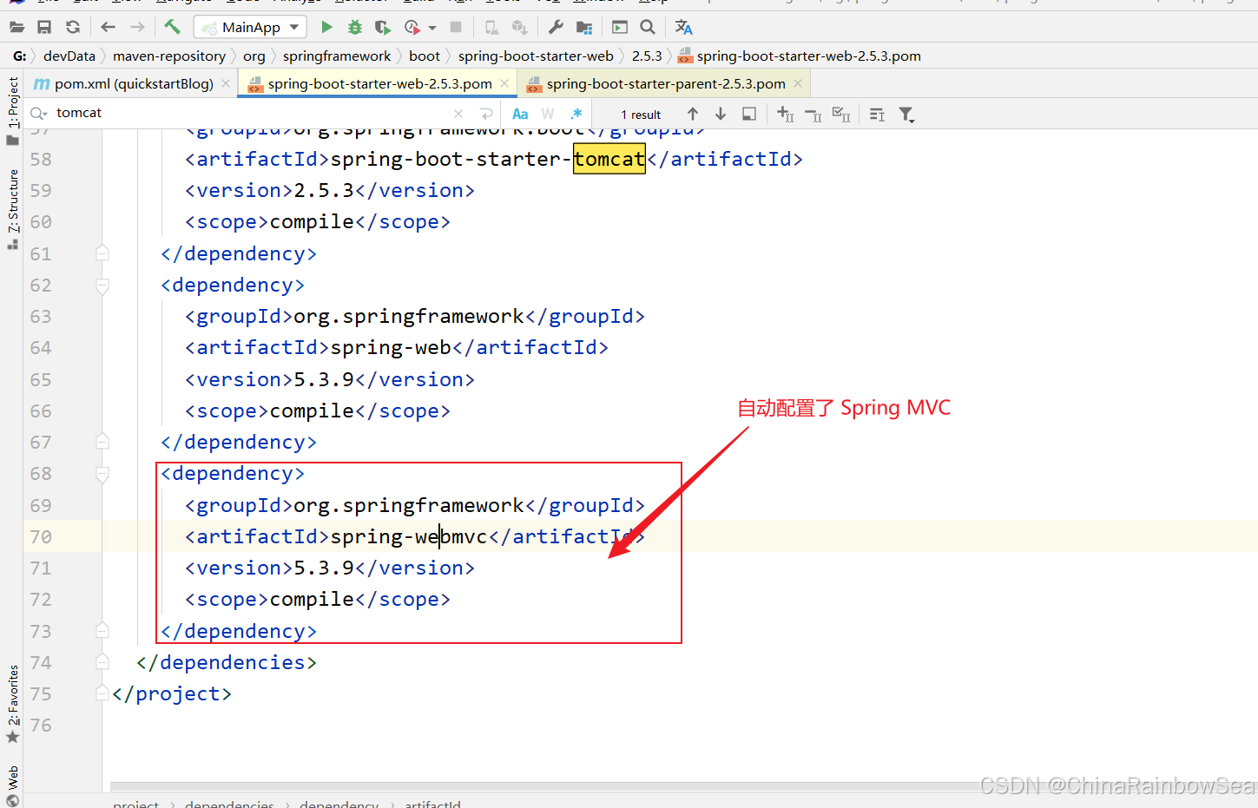Click the 2.5.3 breadcrumb segment

point(647,56)
